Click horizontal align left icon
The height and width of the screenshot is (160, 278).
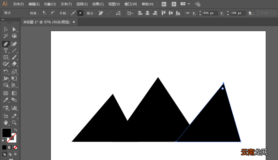coord(140,13)
